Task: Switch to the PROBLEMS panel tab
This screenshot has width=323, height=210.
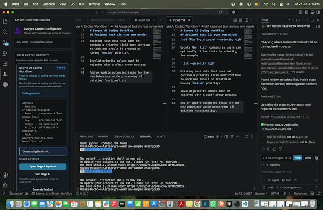Action: pos(86,136)
